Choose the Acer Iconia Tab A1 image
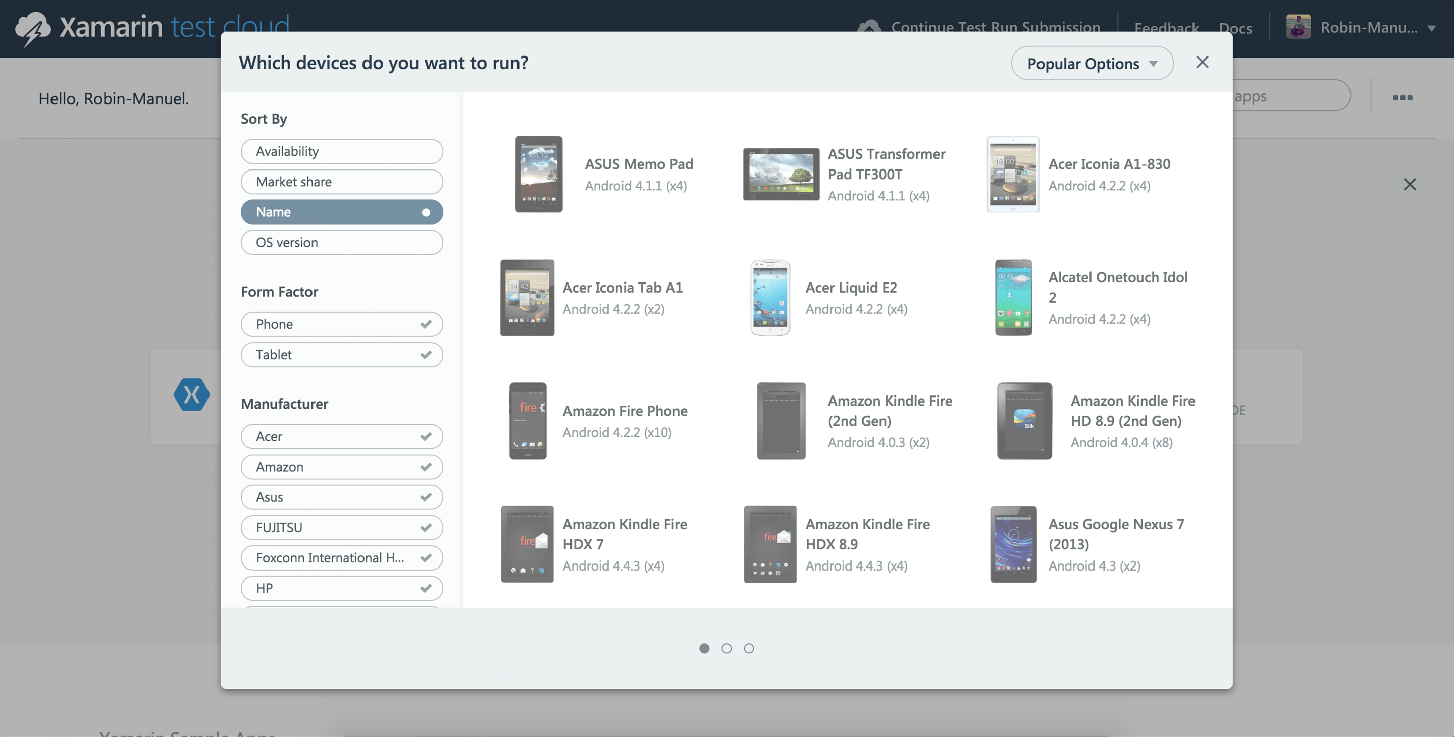 pos(527,298)
